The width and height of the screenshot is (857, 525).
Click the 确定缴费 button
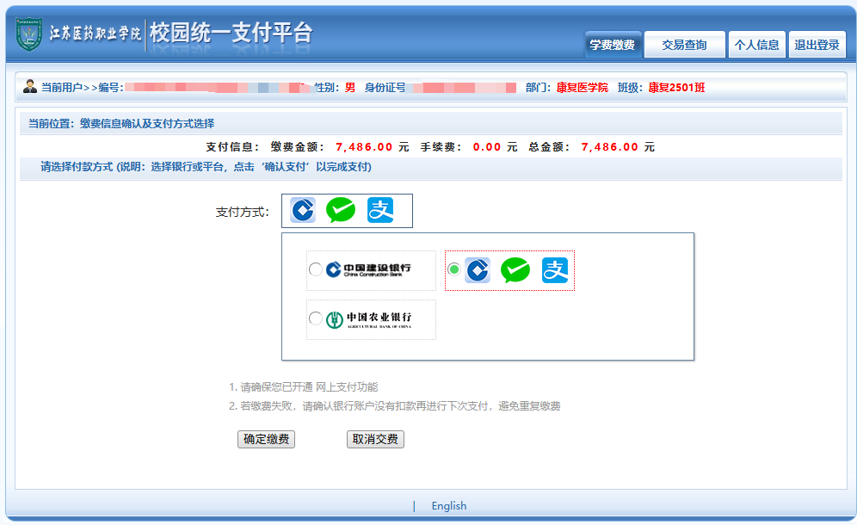pyautogui.click(x=266, y=439)
